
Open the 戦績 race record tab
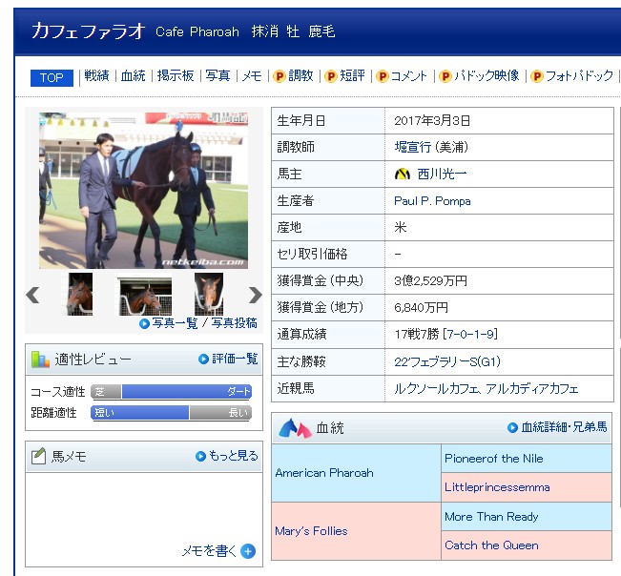[96, 76]
